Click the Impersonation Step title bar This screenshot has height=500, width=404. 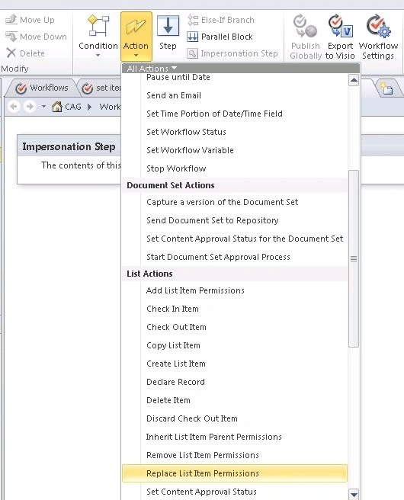click(69, 146)
